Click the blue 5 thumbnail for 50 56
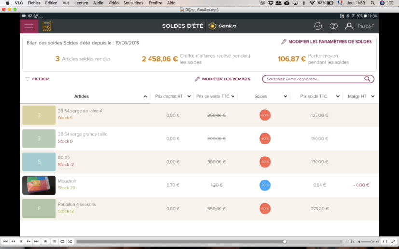Screen dimensions: 399x249 (x=39, y=162)
